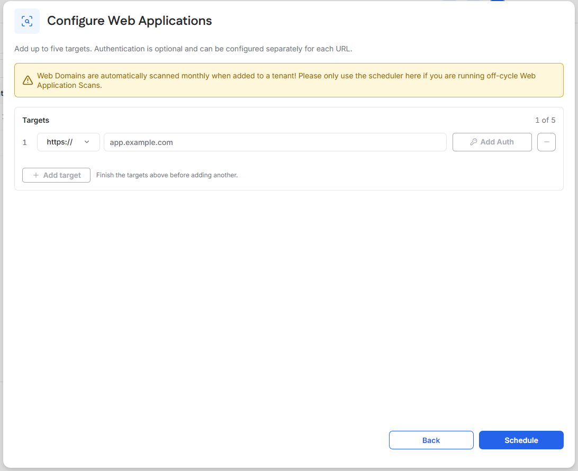
Task: Open the https:// protocol dropdown
Action: click(68, 142)
